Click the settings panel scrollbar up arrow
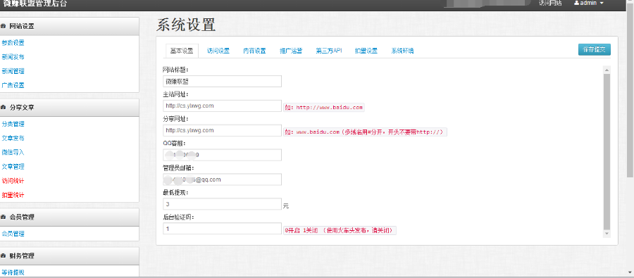Image resolution: width=634 pixels, height=278 pixels. point(607,70)
